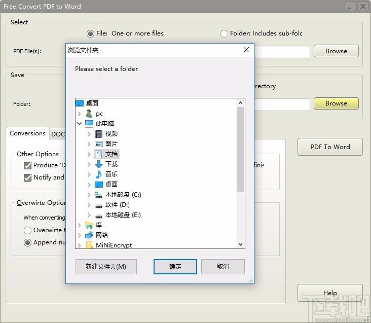Select the 下载 tree row label
The image size is (371, 323).
tap(112, 164)
